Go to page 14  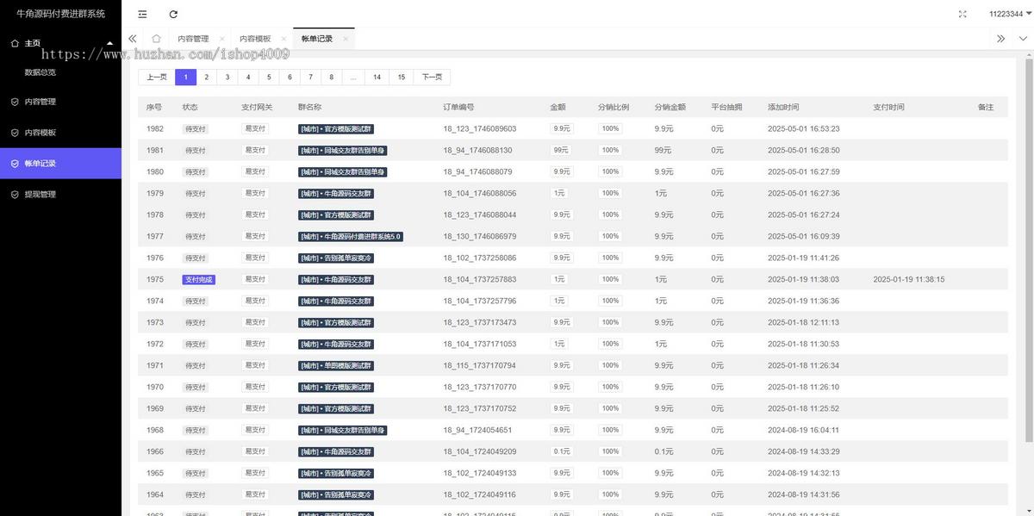point(377,77)
